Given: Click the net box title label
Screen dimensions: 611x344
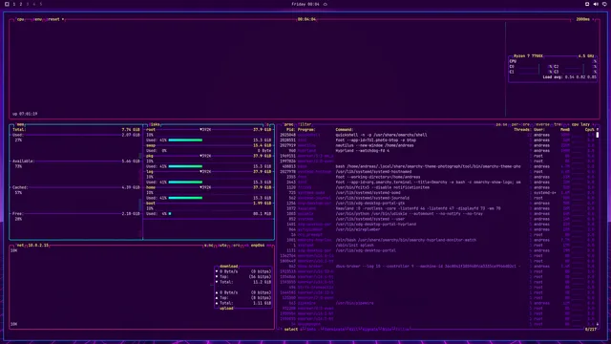Looking at the screenshot, I should click(x=20, y=246).
